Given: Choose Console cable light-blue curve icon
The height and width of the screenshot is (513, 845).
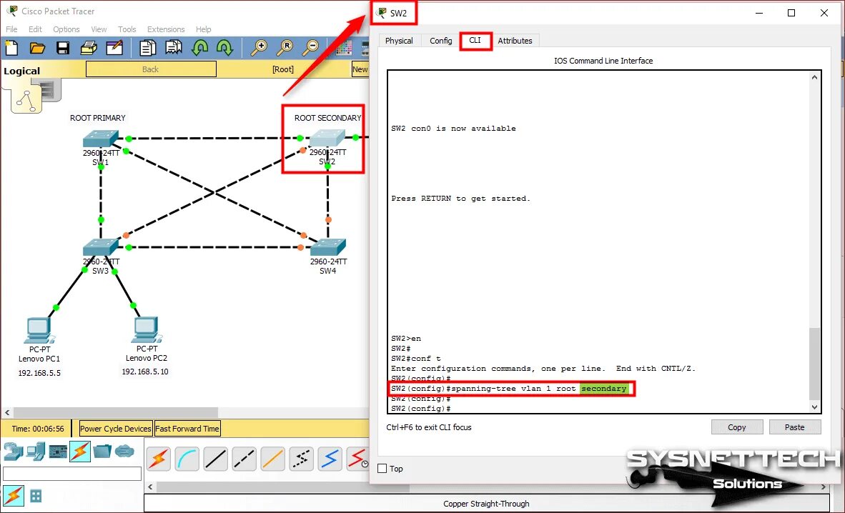Looking at the screenshot, I should point(187,459).
